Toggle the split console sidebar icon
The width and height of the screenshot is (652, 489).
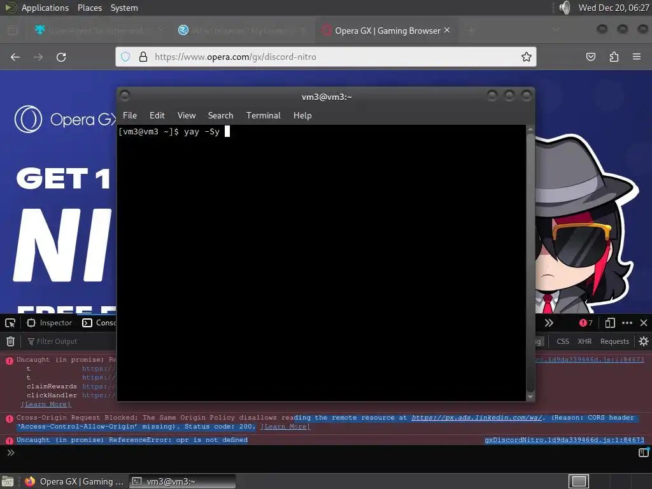[644, 453]
